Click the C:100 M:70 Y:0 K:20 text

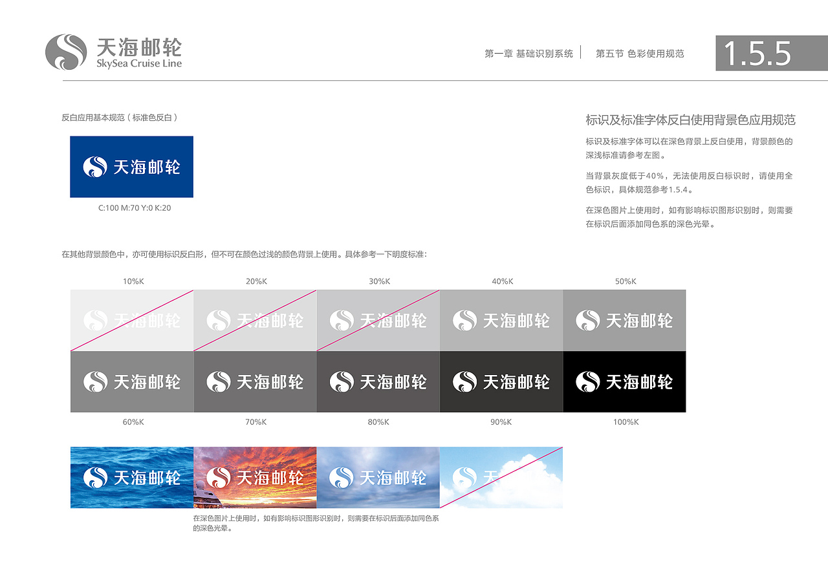pyautogui.click(x=135, y=208)
